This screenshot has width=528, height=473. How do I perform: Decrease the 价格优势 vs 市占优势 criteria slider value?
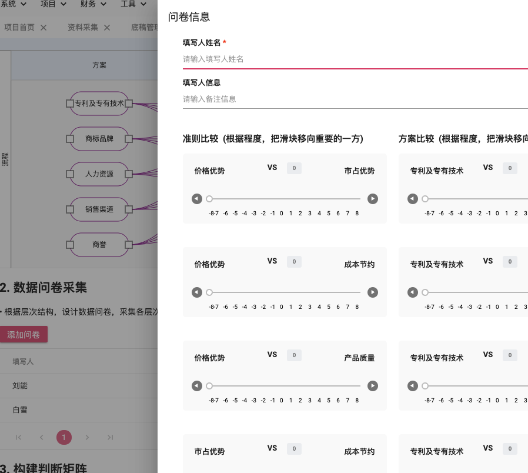click(x=197, y=199)
